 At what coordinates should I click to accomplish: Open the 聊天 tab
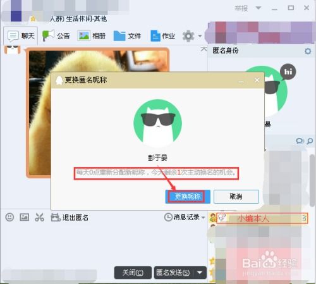[x=21, y=36]
